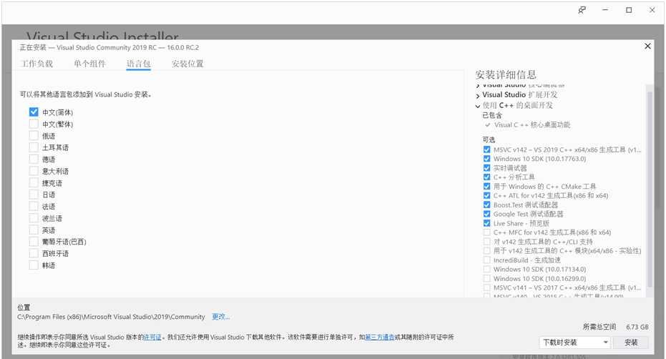Screen dimensions: 666x359
Task: Uncheck the 中文(简体) language pack
Action: (x=34, y=112)
